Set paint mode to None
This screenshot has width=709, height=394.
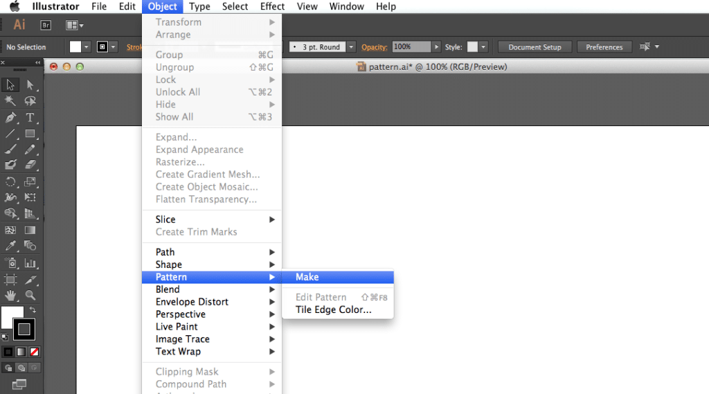[35, 352]
